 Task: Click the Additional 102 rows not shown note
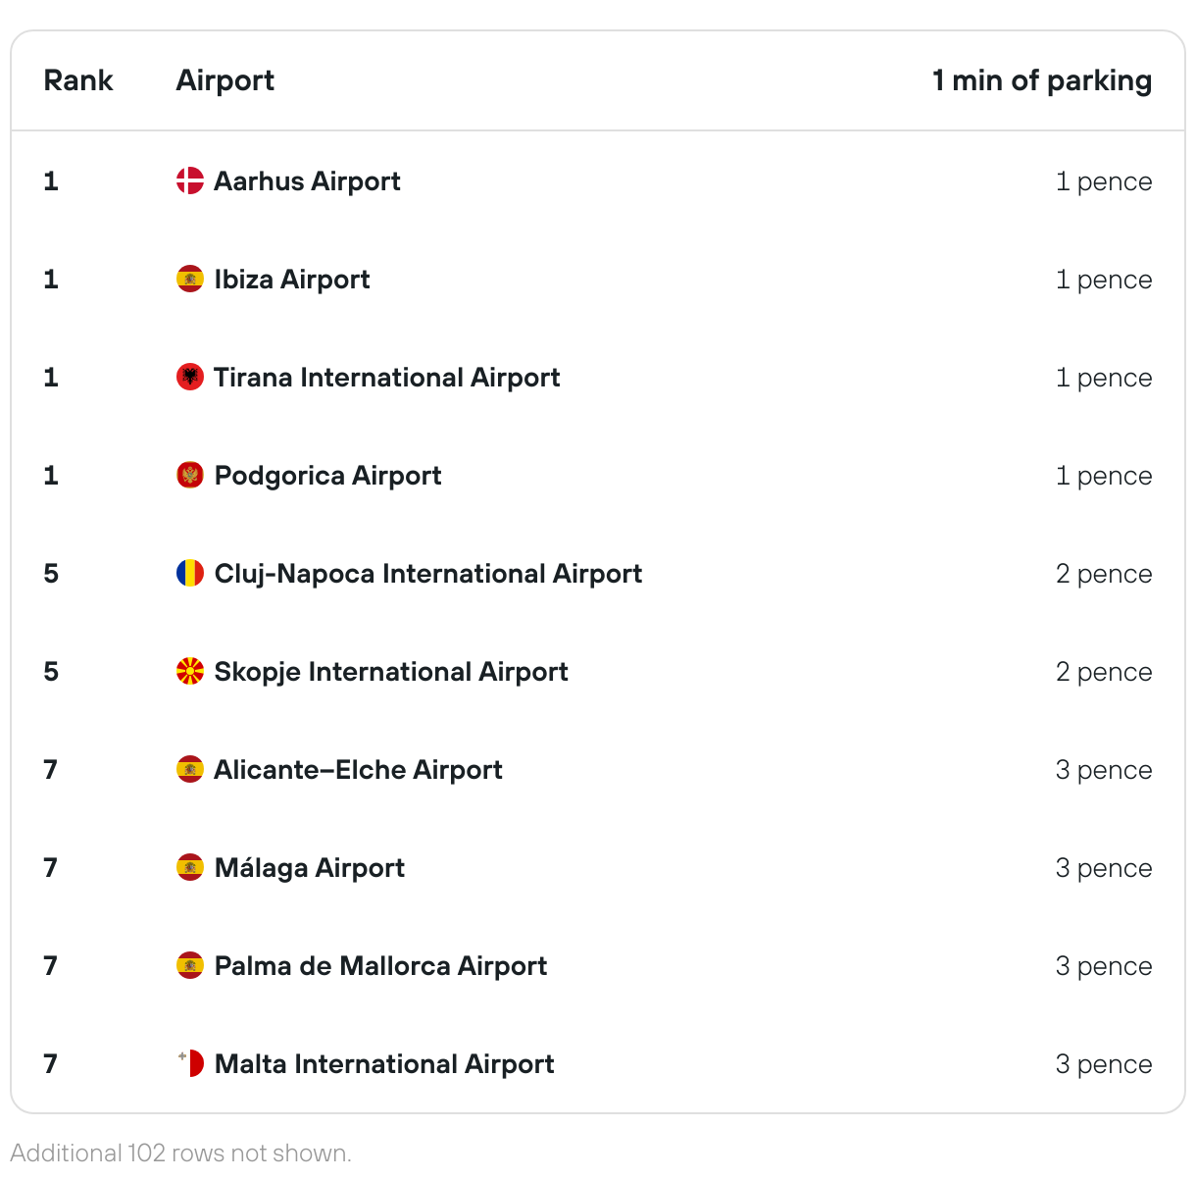180,1153
